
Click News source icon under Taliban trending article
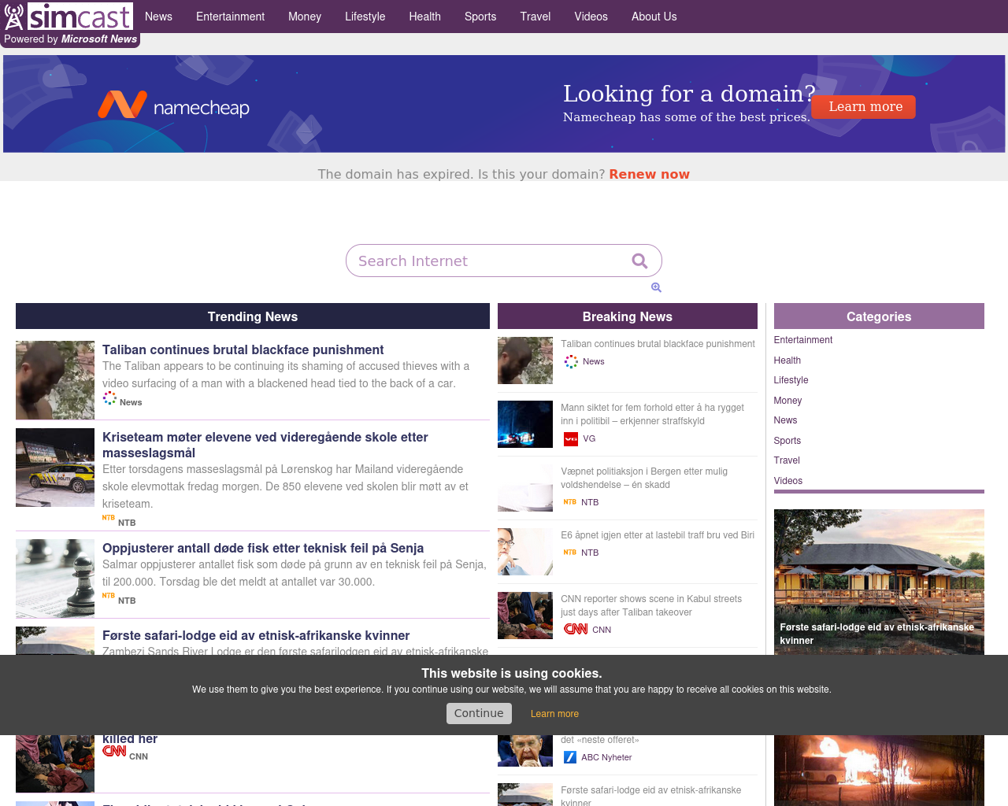[109, 398]
